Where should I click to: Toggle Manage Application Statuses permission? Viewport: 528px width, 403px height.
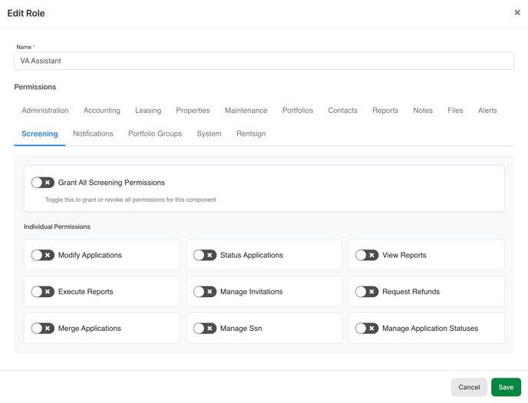(367, 329)
